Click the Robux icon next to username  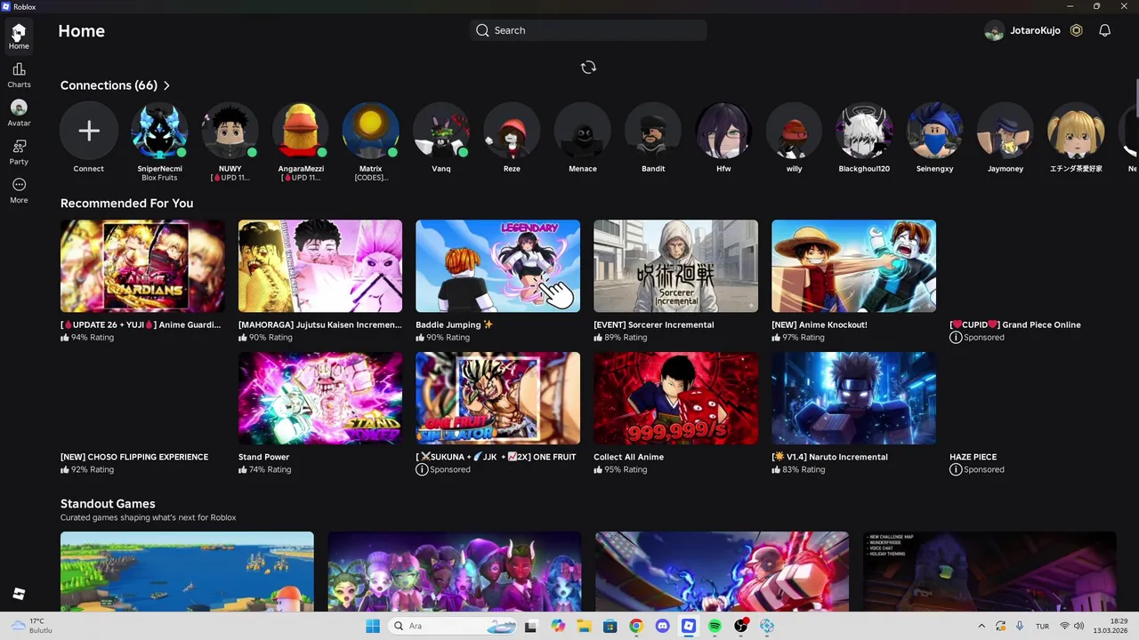[x=1077, y=30]
